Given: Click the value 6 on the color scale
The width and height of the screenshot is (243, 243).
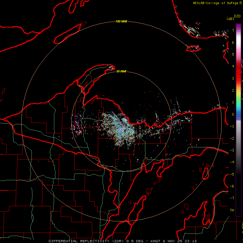Looking at the screenshot, I should click(x=233, y=42).
